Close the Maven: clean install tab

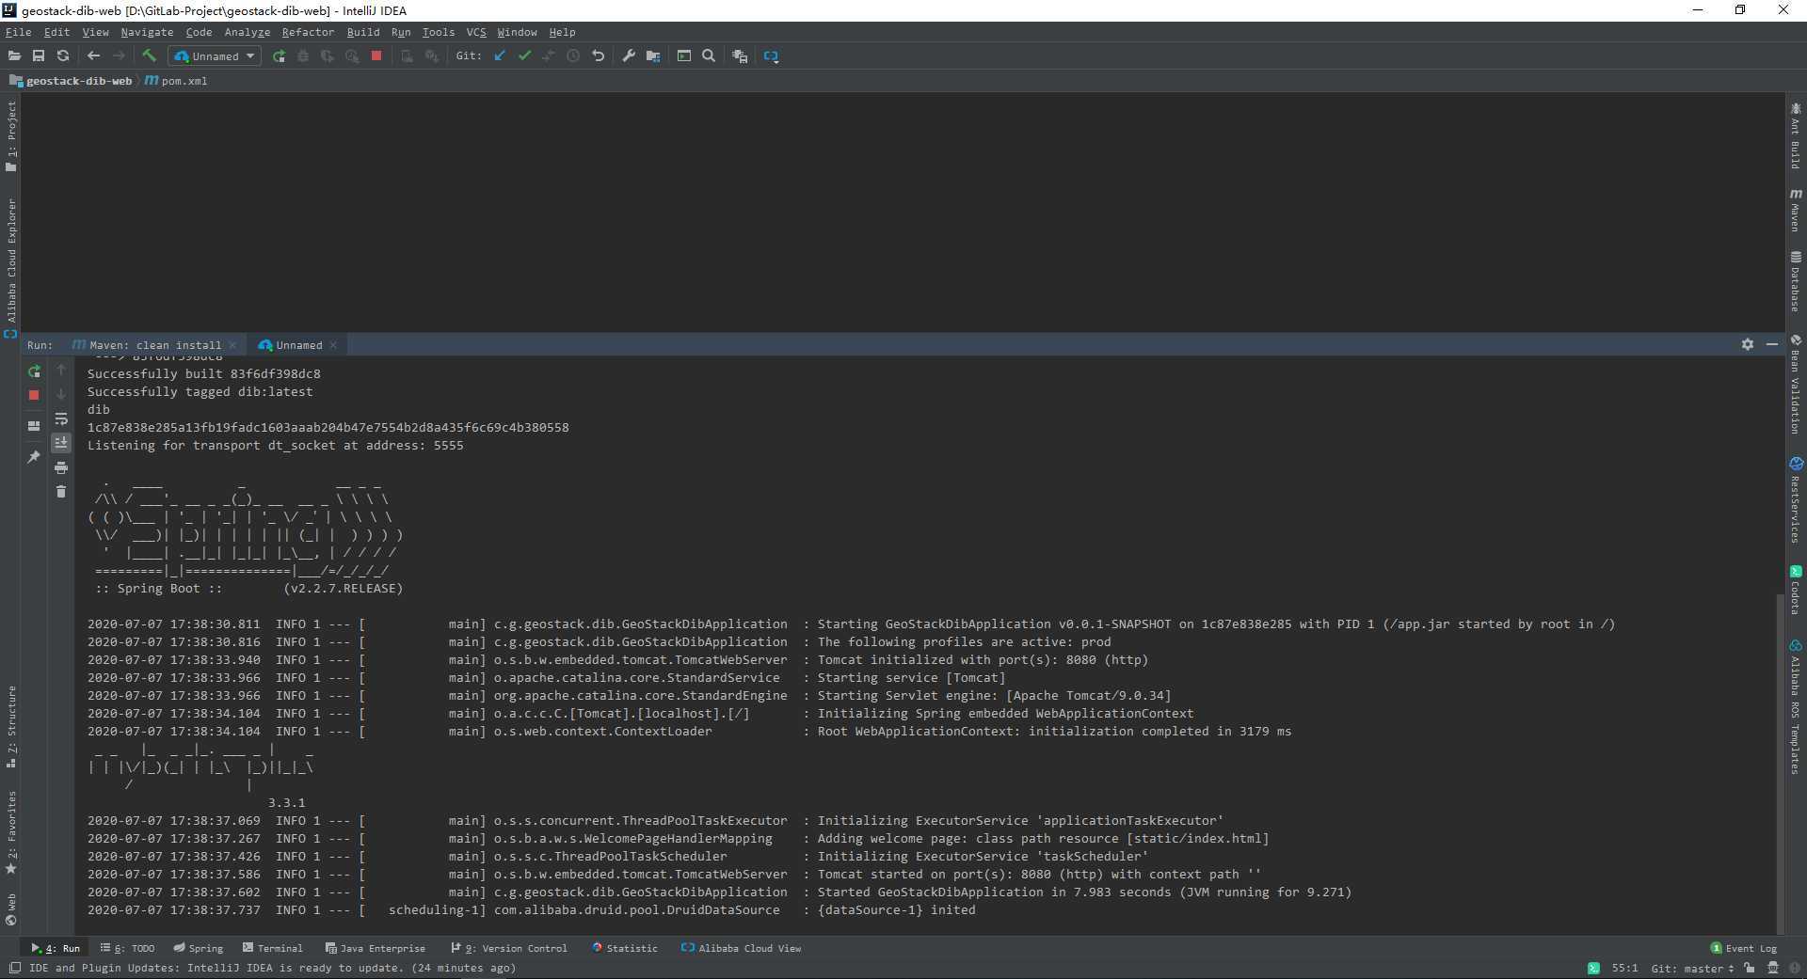click(232, 345)
